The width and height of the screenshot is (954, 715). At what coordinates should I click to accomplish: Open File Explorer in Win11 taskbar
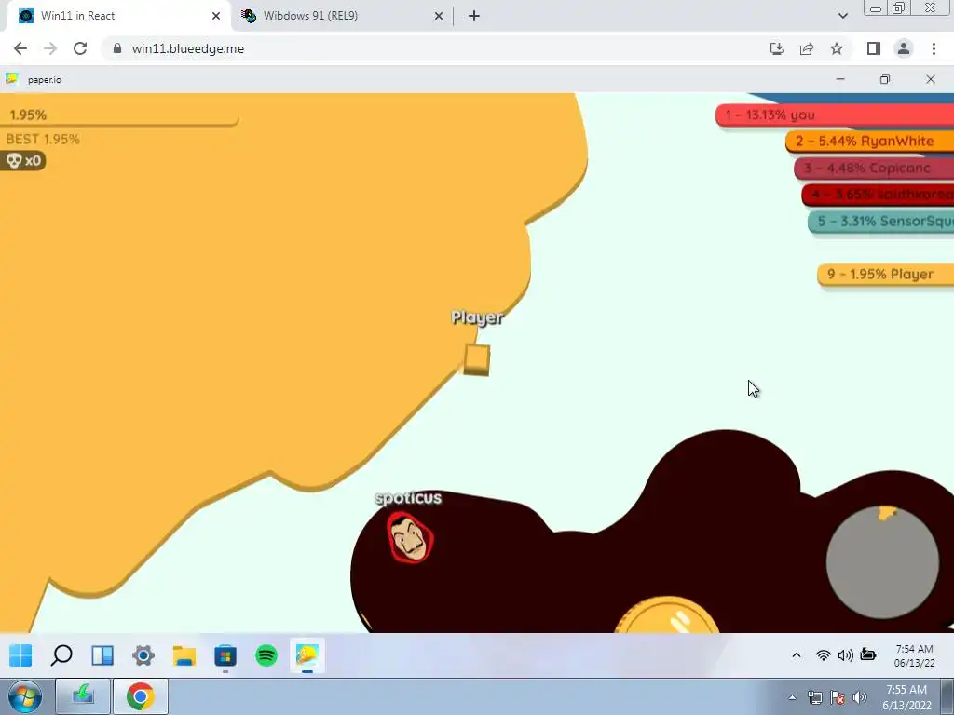tap(184, 655)
